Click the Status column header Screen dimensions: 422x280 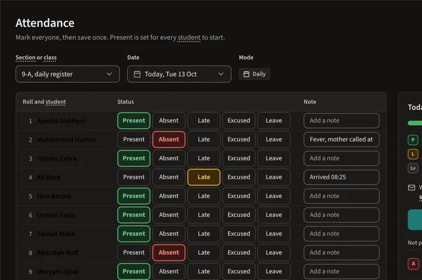click(x=125, y=102)
